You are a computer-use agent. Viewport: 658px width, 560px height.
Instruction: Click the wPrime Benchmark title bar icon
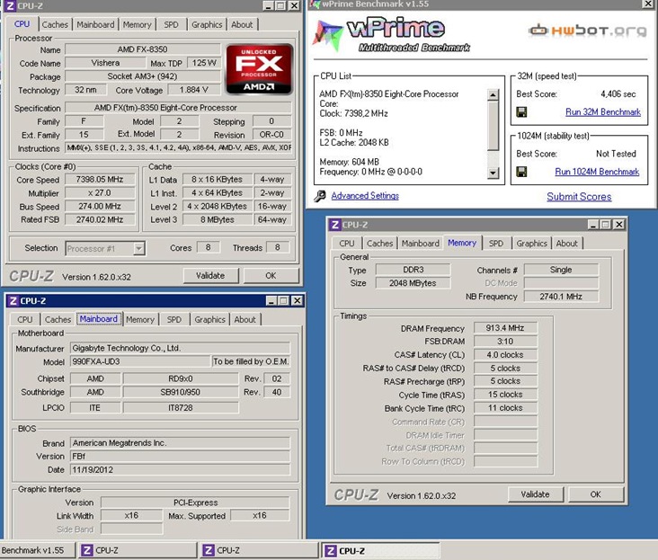click(x=314, y=4)
